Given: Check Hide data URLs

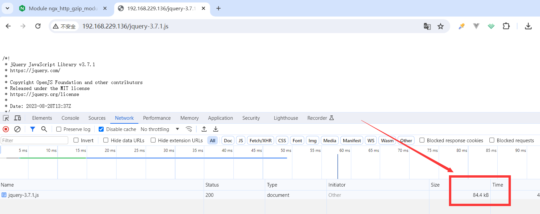Looking at the screenshot, I should pyautogui.click(x=106, y=140).
